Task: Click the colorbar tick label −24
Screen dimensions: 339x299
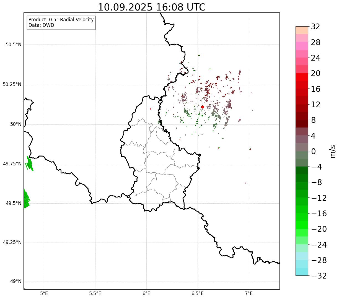Action: coord(319,245)
